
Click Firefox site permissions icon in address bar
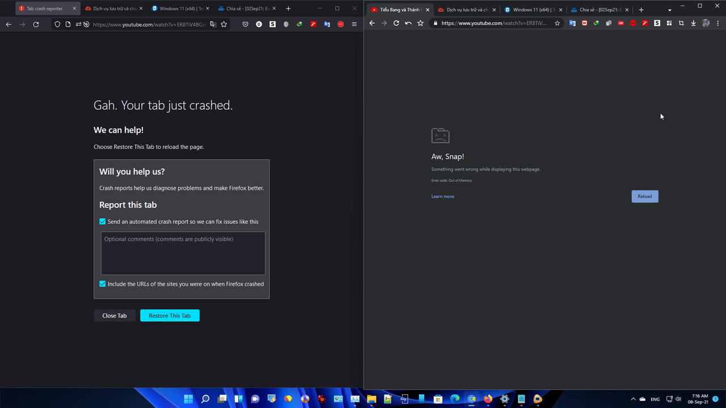(x=79, y=24)
